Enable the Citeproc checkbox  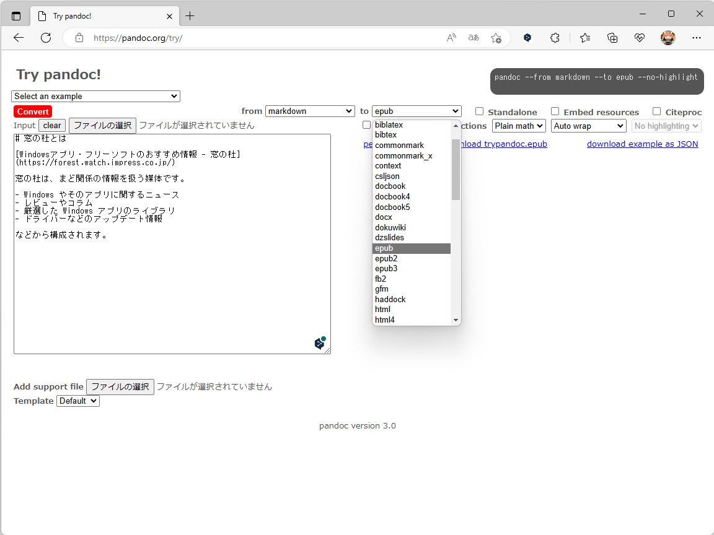pyautogui.click(x=656, y=111)
